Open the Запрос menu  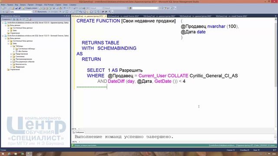point(23,5)
